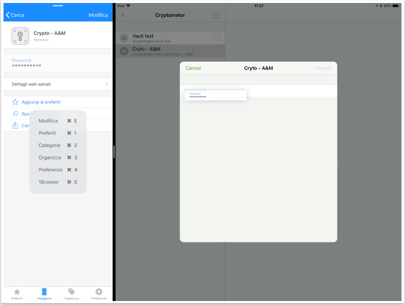Choose Preferenze in the shortcut overlay
The image size is (405, 305).
point(58,170)
